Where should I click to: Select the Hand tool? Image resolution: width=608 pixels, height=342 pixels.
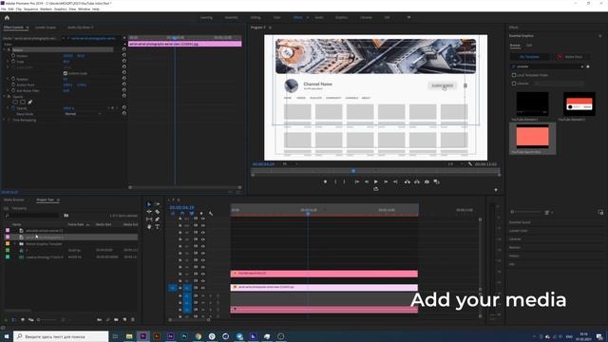coord(149,226)
